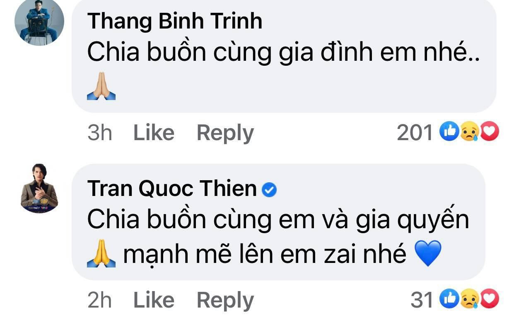Click sad face reaction icon beside 31
Screen dimensions: 514x327
point(470,299)
